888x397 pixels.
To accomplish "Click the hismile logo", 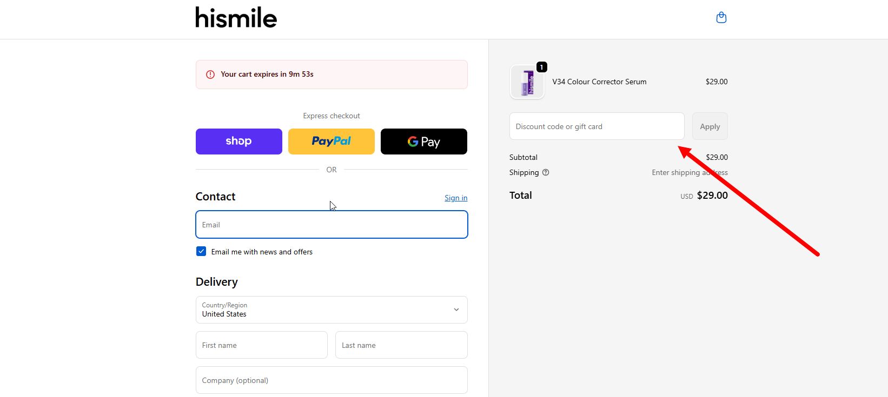I will click(x=236, y=18).
